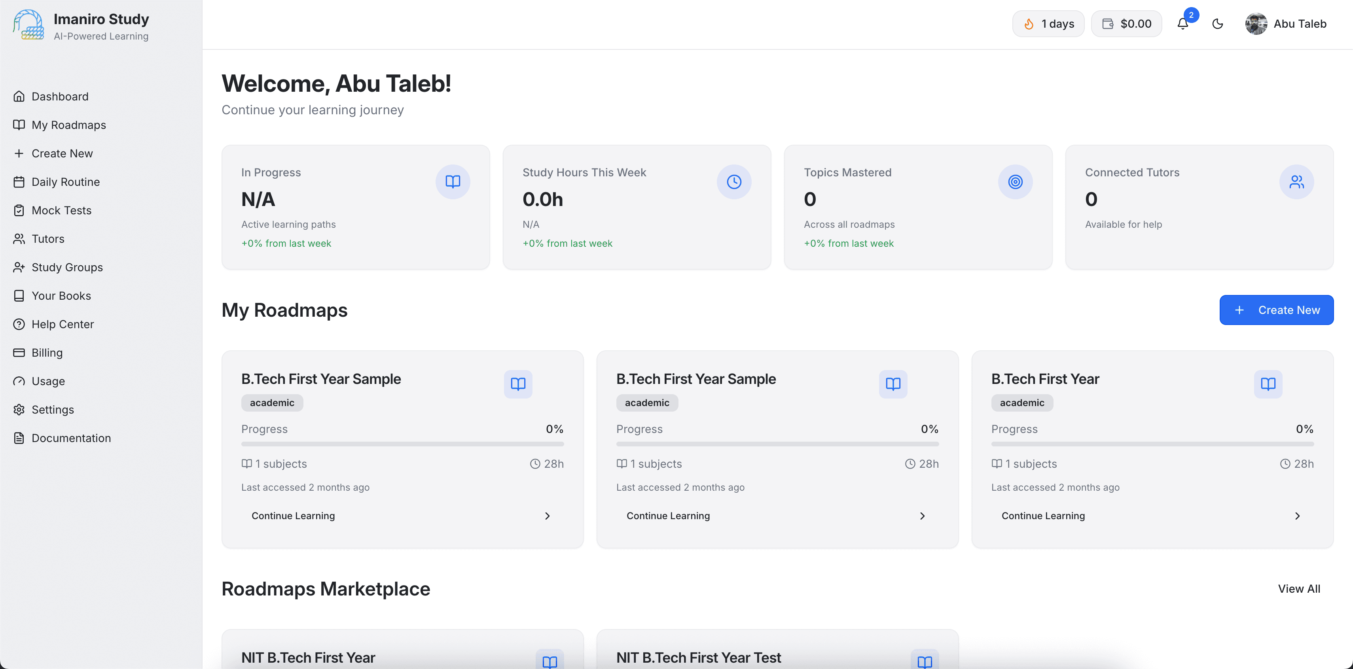
Task: Go to Study Groups in sidebar
Action: (x=67, y=267)
